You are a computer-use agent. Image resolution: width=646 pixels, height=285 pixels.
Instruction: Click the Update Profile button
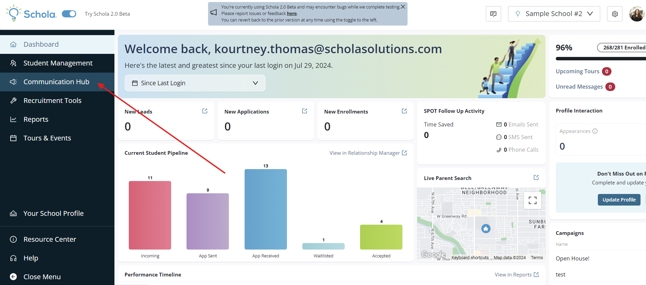(619, 200)
